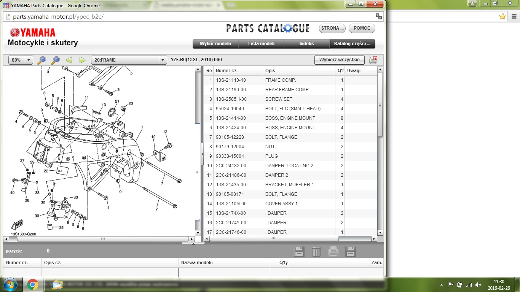Go to next diagram with right green arrow

tap(82, 60)
